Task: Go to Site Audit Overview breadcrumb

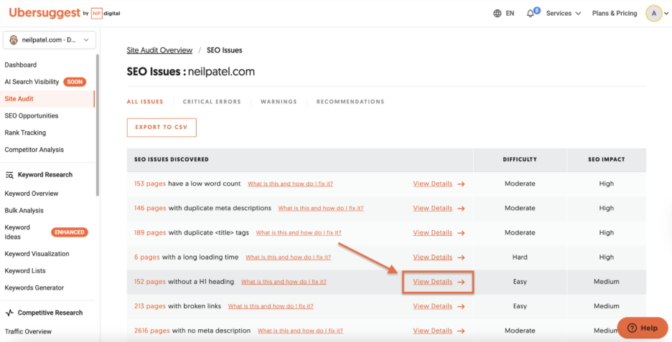Action: 159,50
